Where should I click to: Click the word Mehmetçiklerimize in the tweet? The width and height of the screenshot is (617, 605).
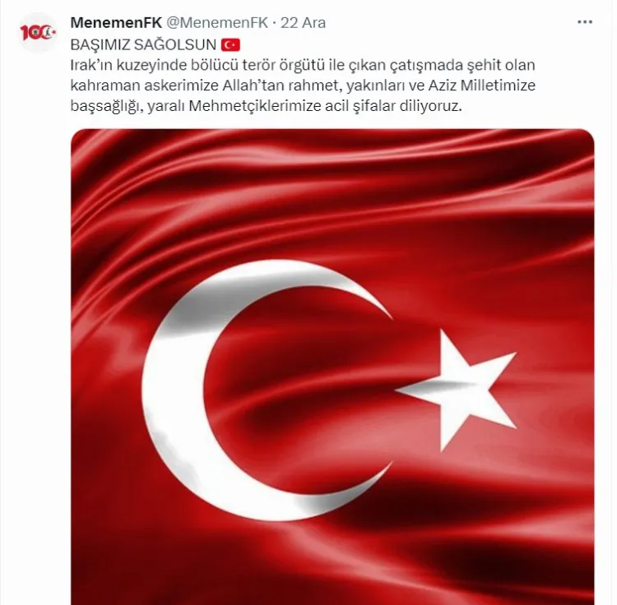click(x=255, y=106)
